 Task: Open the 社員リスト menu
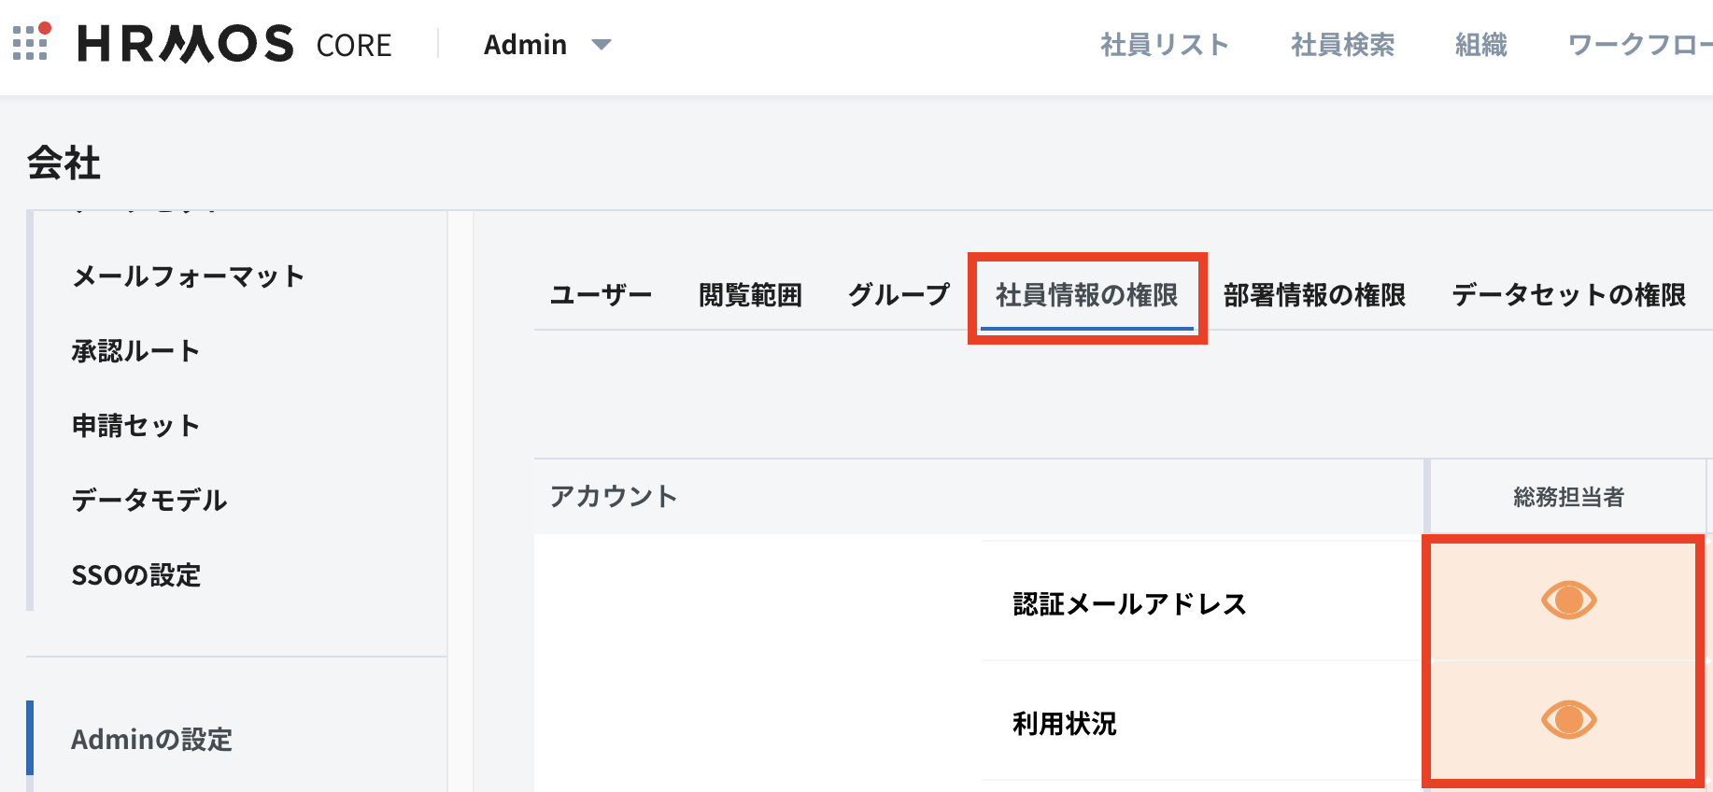(x=1164, y=45)
